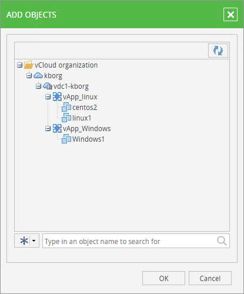Click the linux1 VM icon
This screenshot has width=244, height=294.
coord(66,118)
